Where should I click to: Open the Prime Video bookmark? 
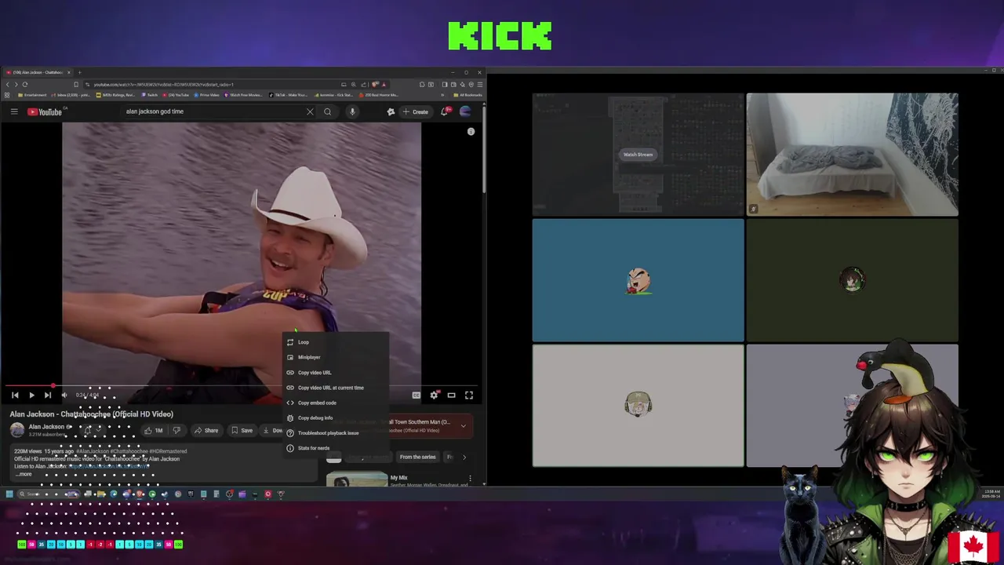(206, 95)
